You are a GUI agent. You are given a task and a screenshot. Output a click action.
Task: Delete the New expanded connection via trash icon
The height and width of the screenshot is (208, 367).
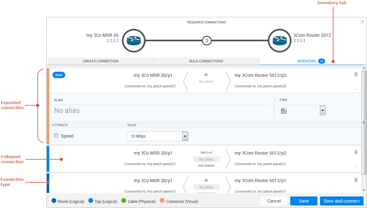[356, 74]
